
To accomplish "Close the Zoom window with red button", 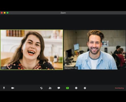I will click(x=2, y=13).
